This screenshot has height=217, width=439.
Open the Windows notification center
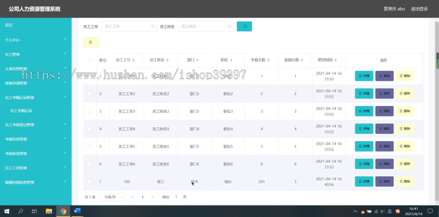click(430, 211)
